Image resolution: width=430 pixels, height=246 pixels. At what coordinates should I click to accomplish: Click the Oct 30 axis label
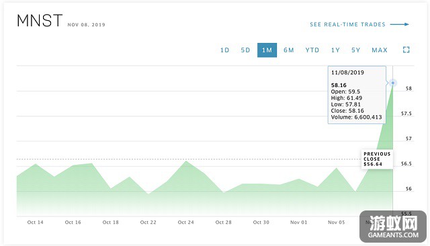(261, 223)
